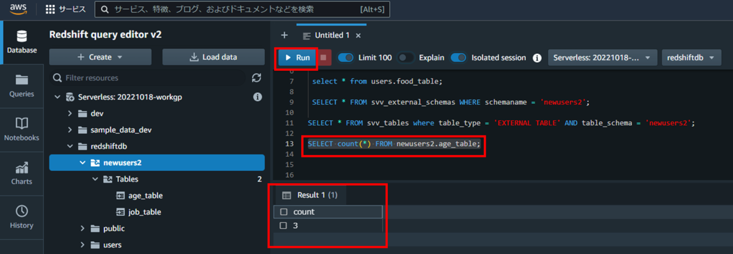Click the Load data button
The width and height of the screenshot is (733, 254).
(213, 57)
